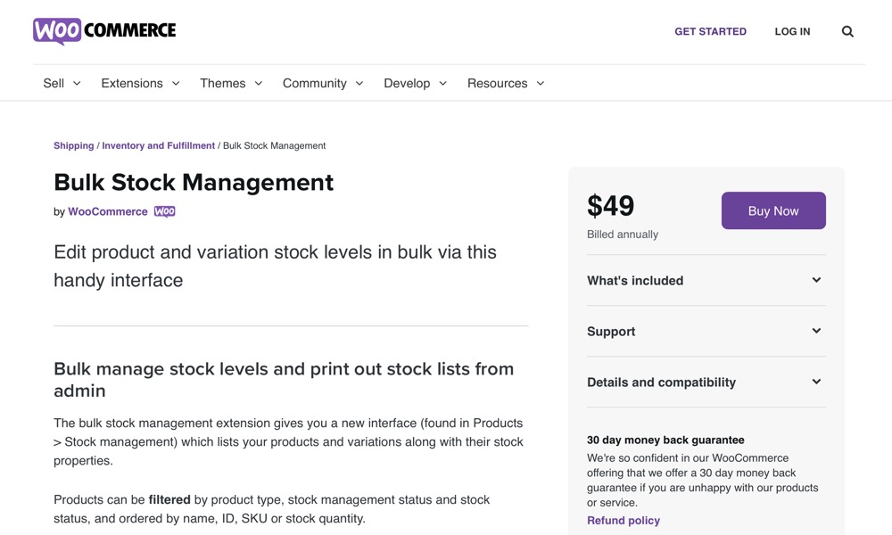Image resolution: width=892 pixels, height=535 pixels.
Task: Click the Bulk Stock Management heading
Action: click(194, 183)
